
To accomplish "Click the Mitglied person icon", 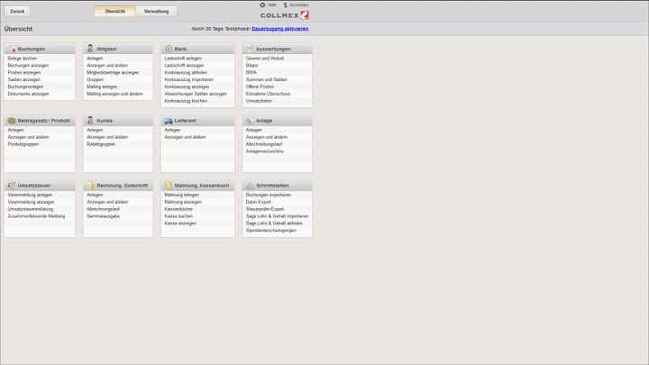I will coord(90,48).
